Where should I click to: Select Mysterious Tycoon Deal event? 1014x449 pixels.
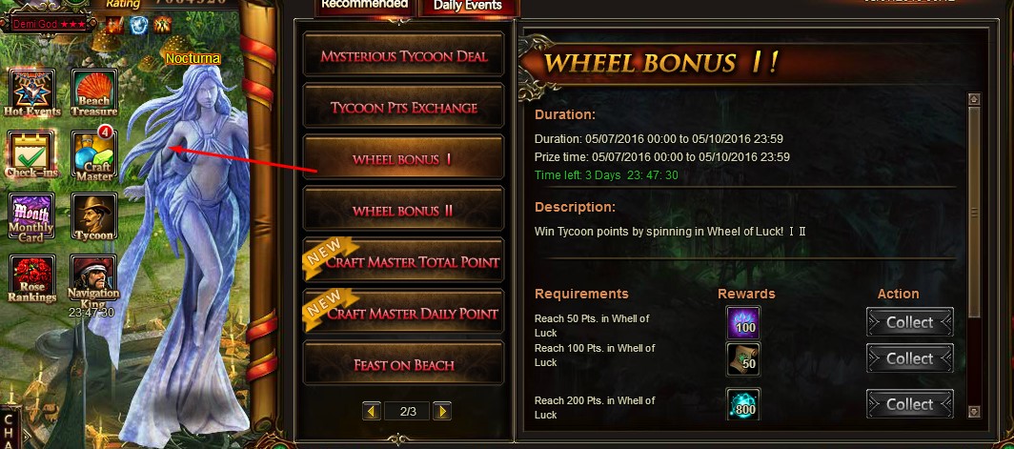(403, 56)
